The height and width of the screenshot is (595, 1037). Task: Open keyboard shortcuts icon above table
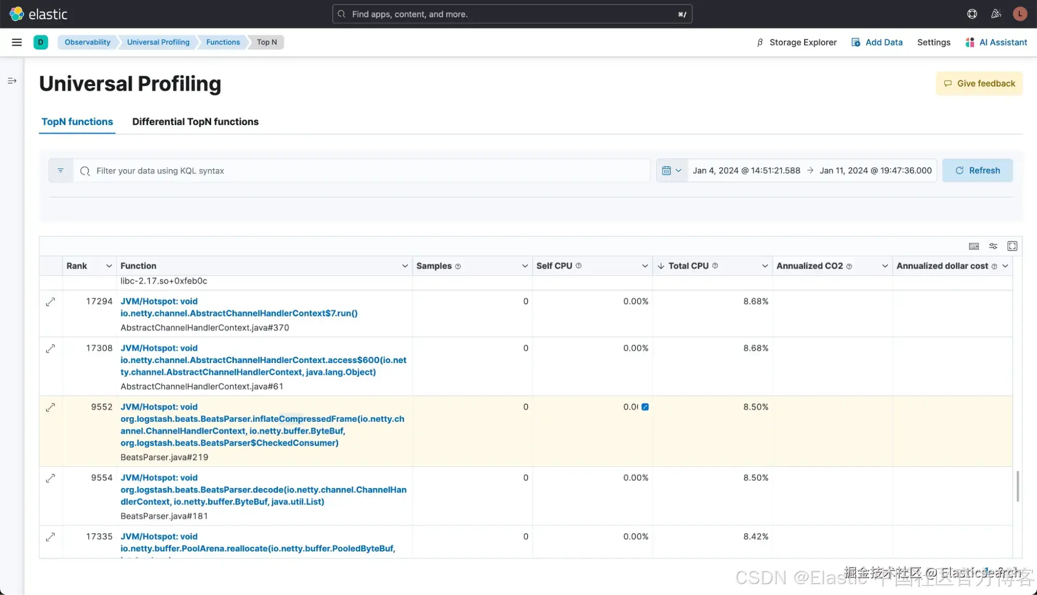click(x=974, y=246)
